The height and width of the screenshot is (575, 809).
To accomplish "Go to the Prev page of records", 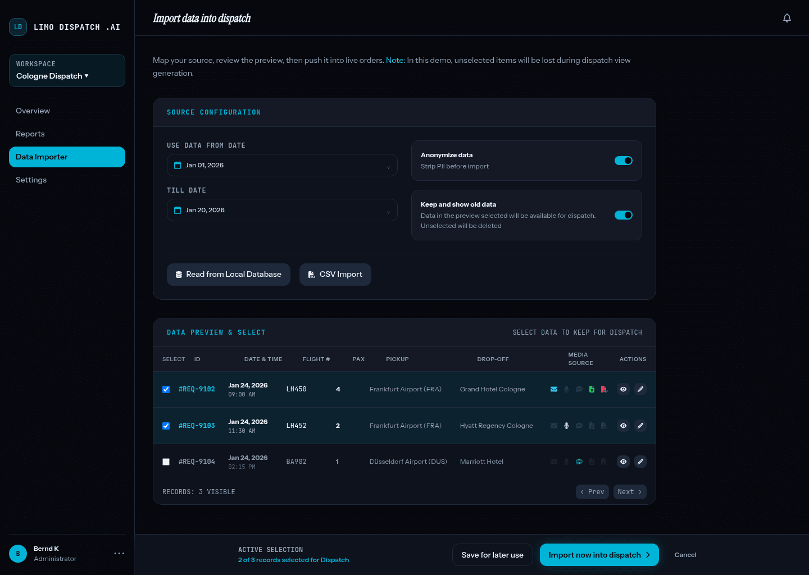I will tap(592, 492).
